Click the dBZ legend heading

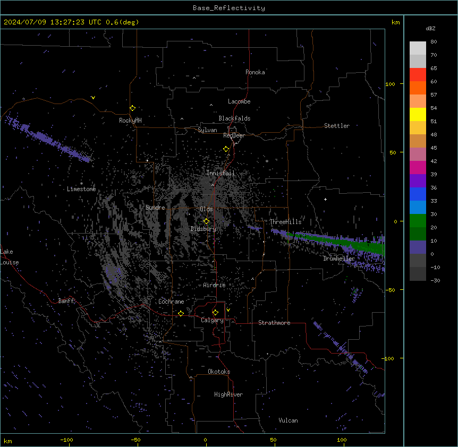430,28
